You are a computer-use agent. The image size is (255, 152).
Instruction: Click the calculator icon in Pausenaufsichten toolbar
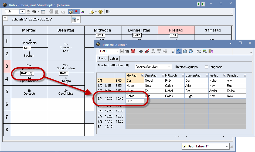click(173, 51)
